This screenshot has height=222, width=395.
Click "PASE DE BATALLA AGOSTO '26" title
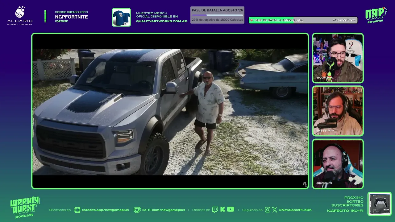tap(217, 10)
